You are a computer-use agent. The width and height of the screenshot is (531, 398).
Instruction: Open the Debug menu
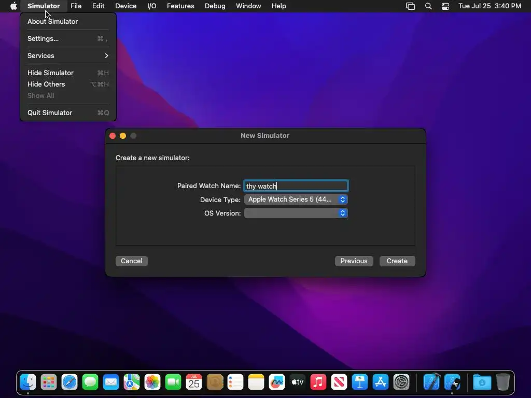click(x=215, y=6)
